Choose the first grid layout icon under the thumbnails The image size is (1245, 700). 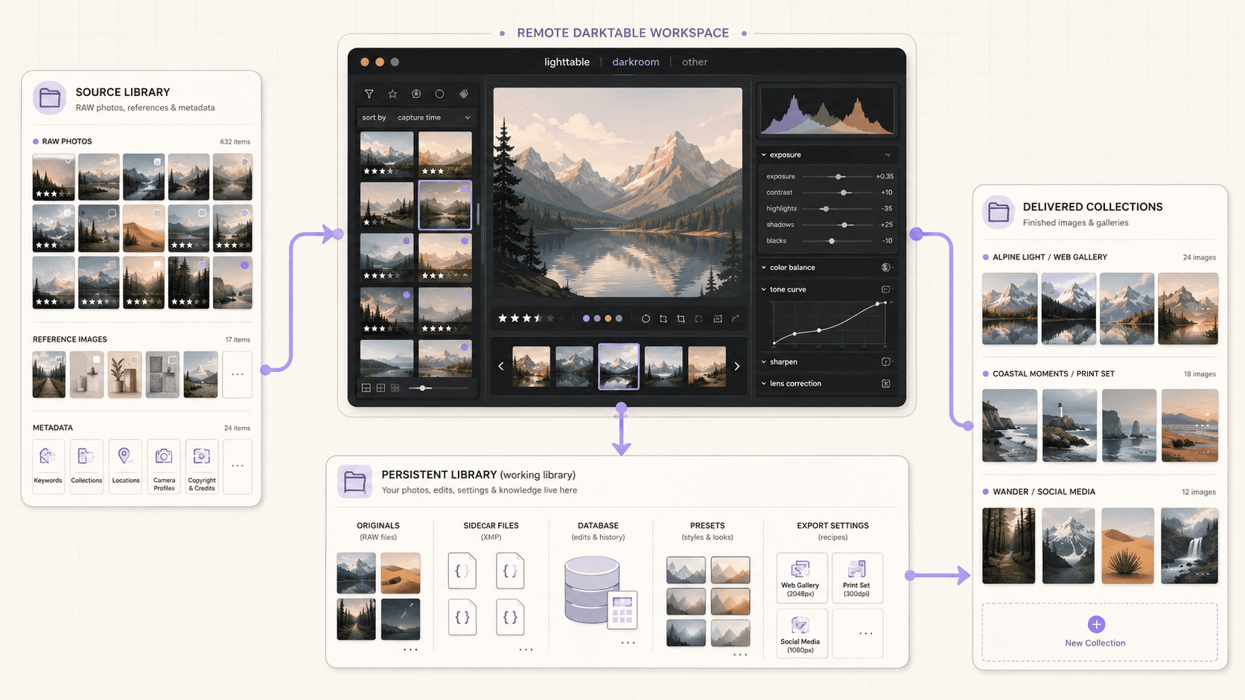(366, 388)
